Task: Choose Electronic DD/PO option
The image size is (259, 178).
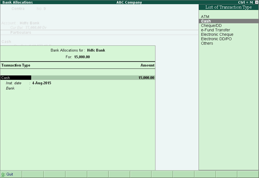Action: click(x=216, y=39)
